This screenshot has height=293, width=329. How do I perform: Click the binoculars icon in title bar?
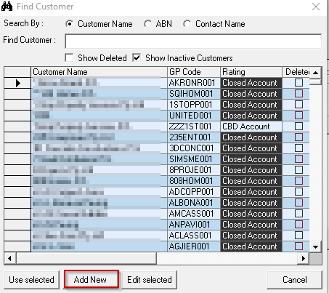tap(7, 7)
